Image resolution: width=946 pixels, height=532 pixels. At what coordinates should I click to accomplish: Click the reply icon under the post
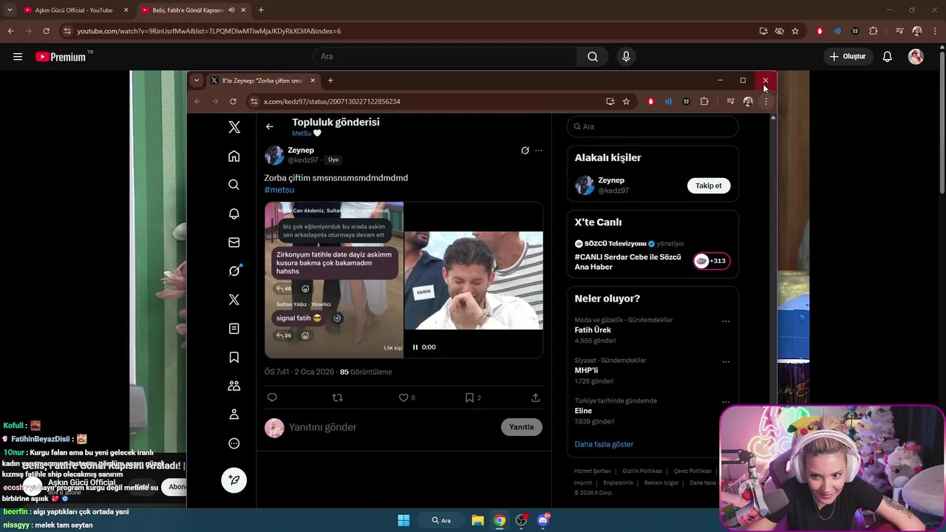(x=272, y=398)
